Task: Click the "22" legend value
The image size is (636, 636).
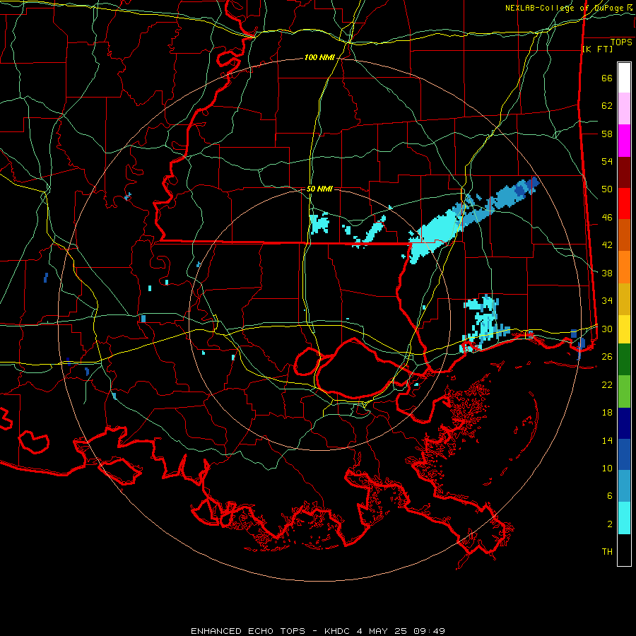Action: (x=607, y=384)
